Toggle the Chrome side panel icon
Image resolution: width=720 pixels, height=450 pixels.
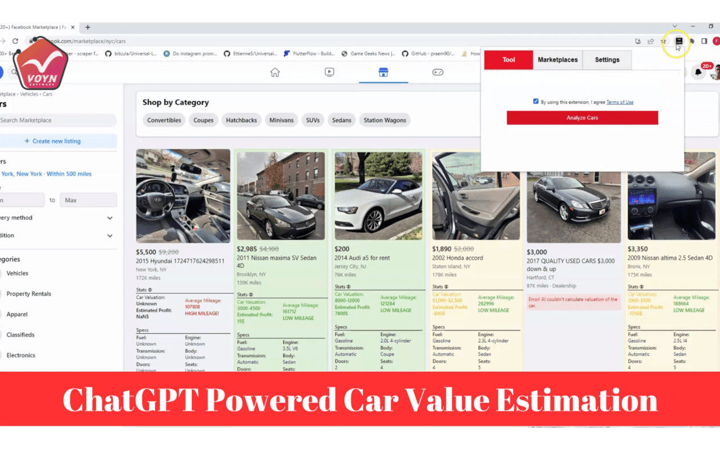(704, 41)
